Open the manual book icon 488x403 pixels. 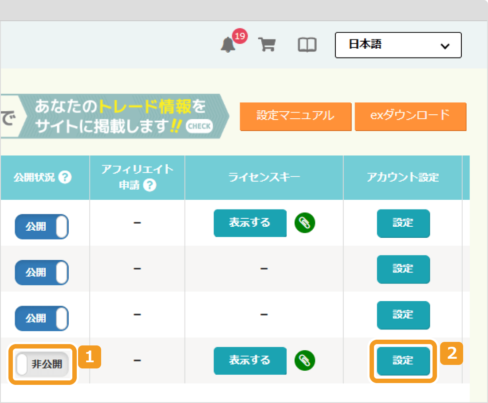pyautogui.click(x=307, y=45)
